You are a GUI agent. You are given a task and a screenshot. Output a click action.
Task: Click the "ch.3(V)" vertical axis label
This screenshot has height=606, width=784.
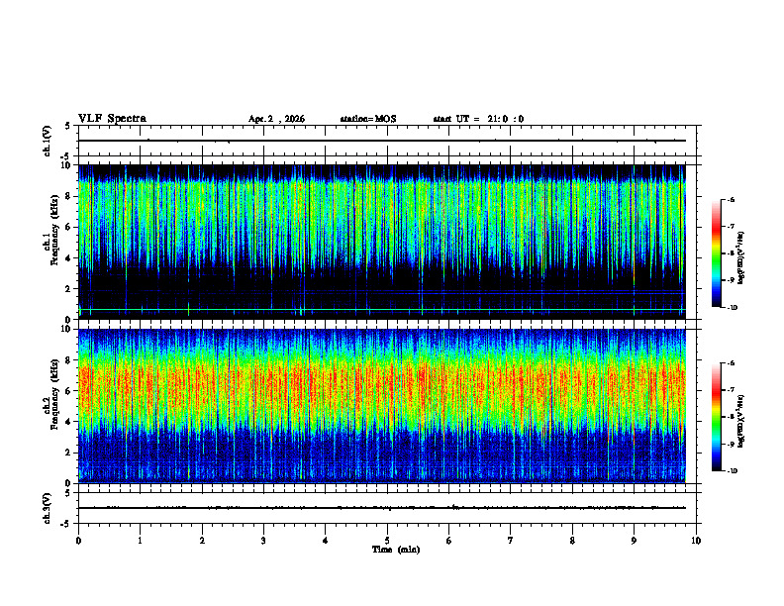pyautogui.click(x=47, y=508)
